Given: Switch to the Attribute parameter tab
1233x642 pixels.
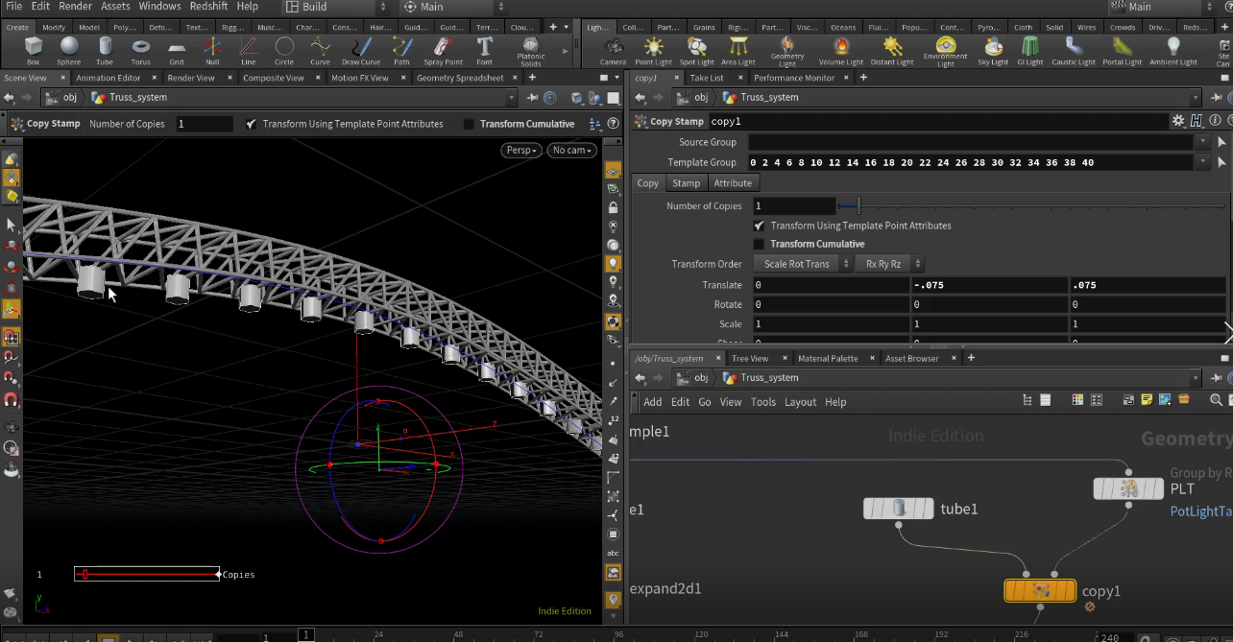Looking at the screenshot, I should coord(733,183).
